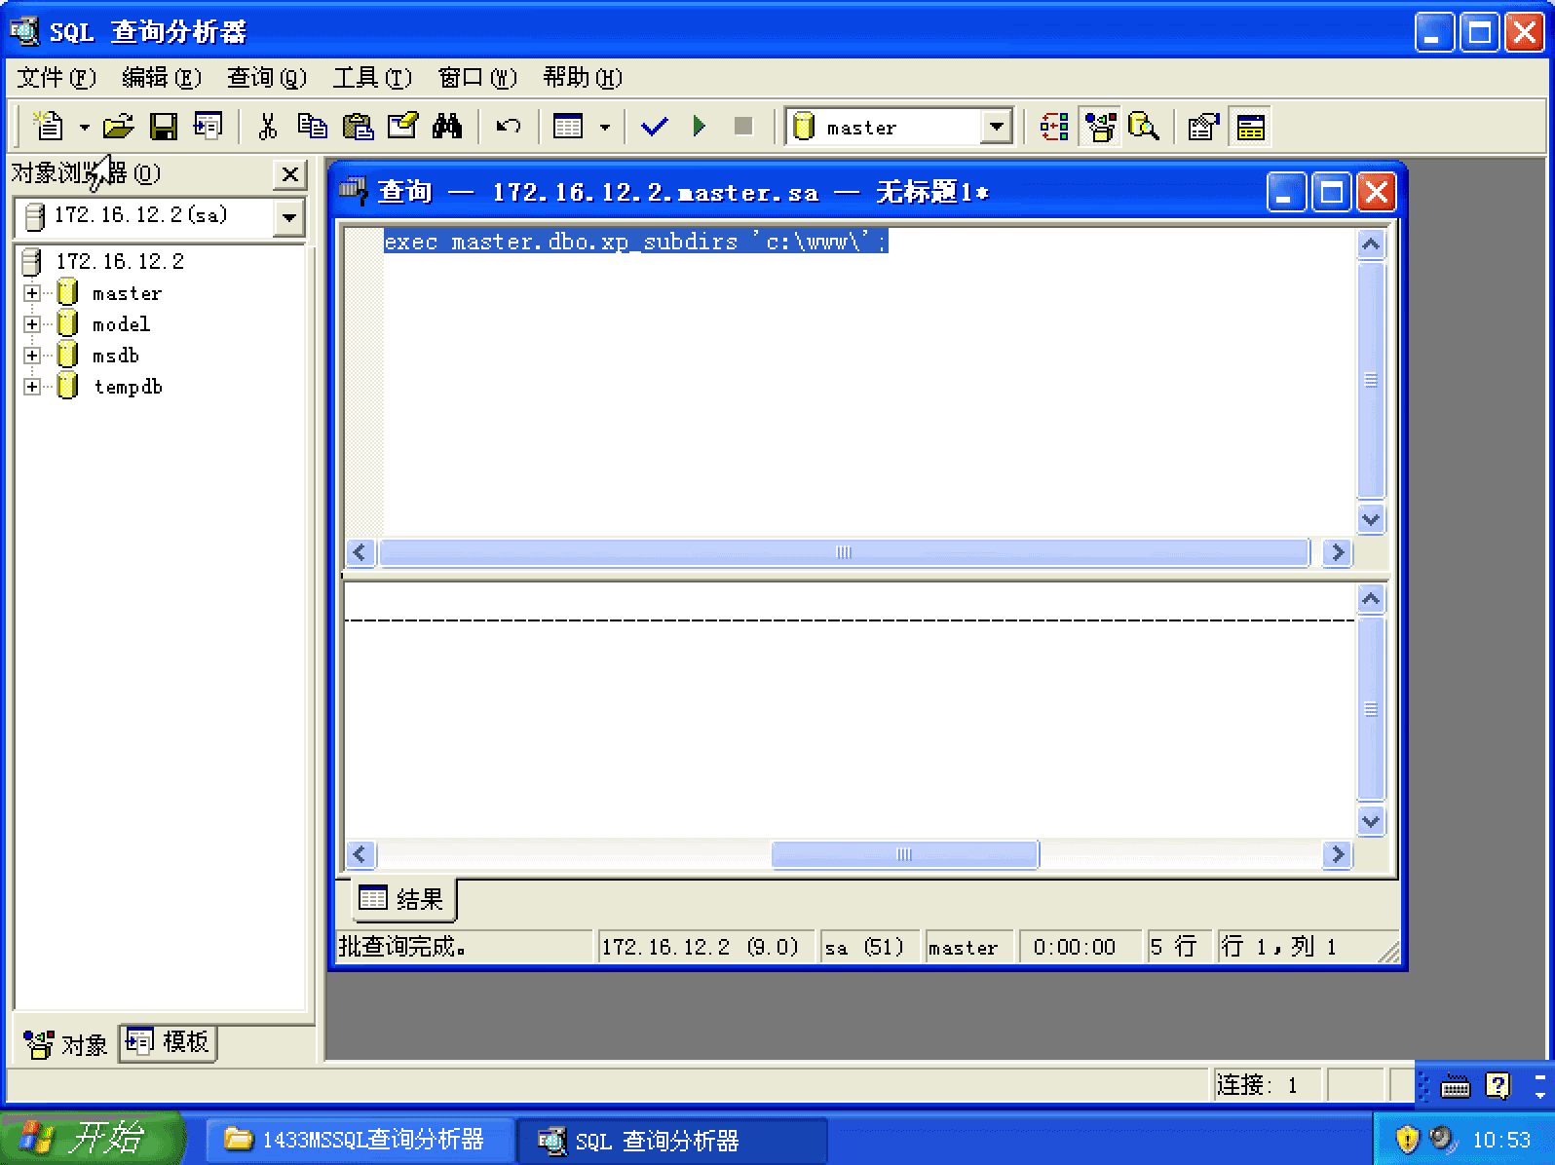Image resolution: width=1555 pixels, height=1165 pixels.
Task: Click the query editor vertical scrollbar down arrow
Action: (x=1371, y=519)
